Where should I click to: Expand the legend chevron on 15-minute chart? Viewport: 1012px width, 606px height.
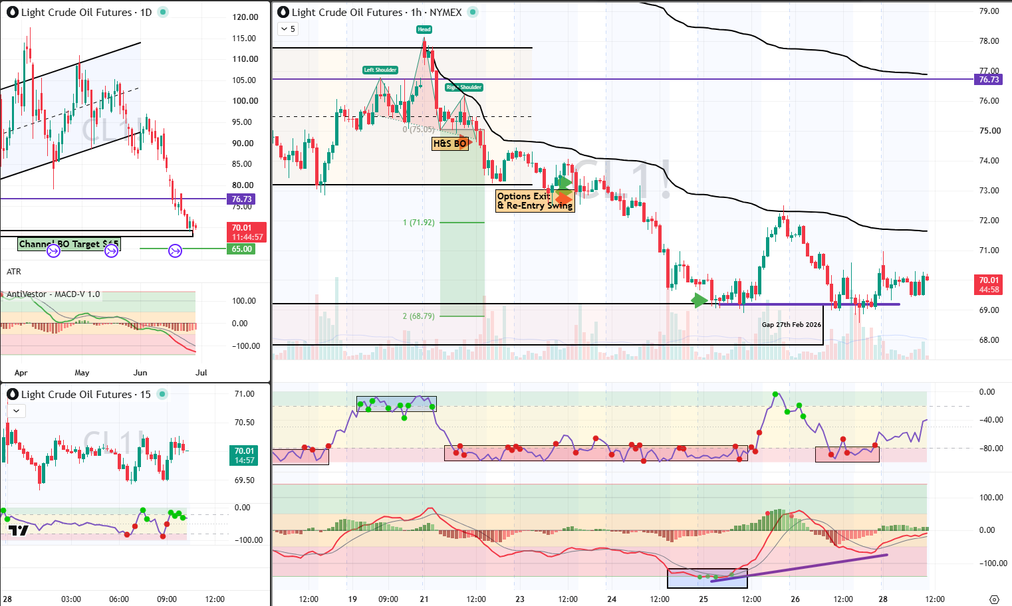tap(16, 411)
